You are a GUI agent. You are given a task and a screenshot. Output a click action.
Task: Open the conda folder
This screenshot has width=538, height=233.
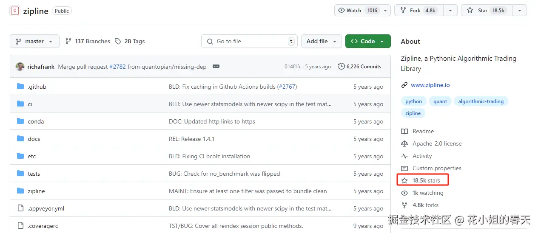36,121
